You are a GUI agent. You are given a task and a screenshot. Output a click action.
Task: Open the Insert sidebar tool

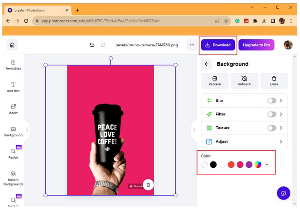pyautogui.click(x=13, y=109)
